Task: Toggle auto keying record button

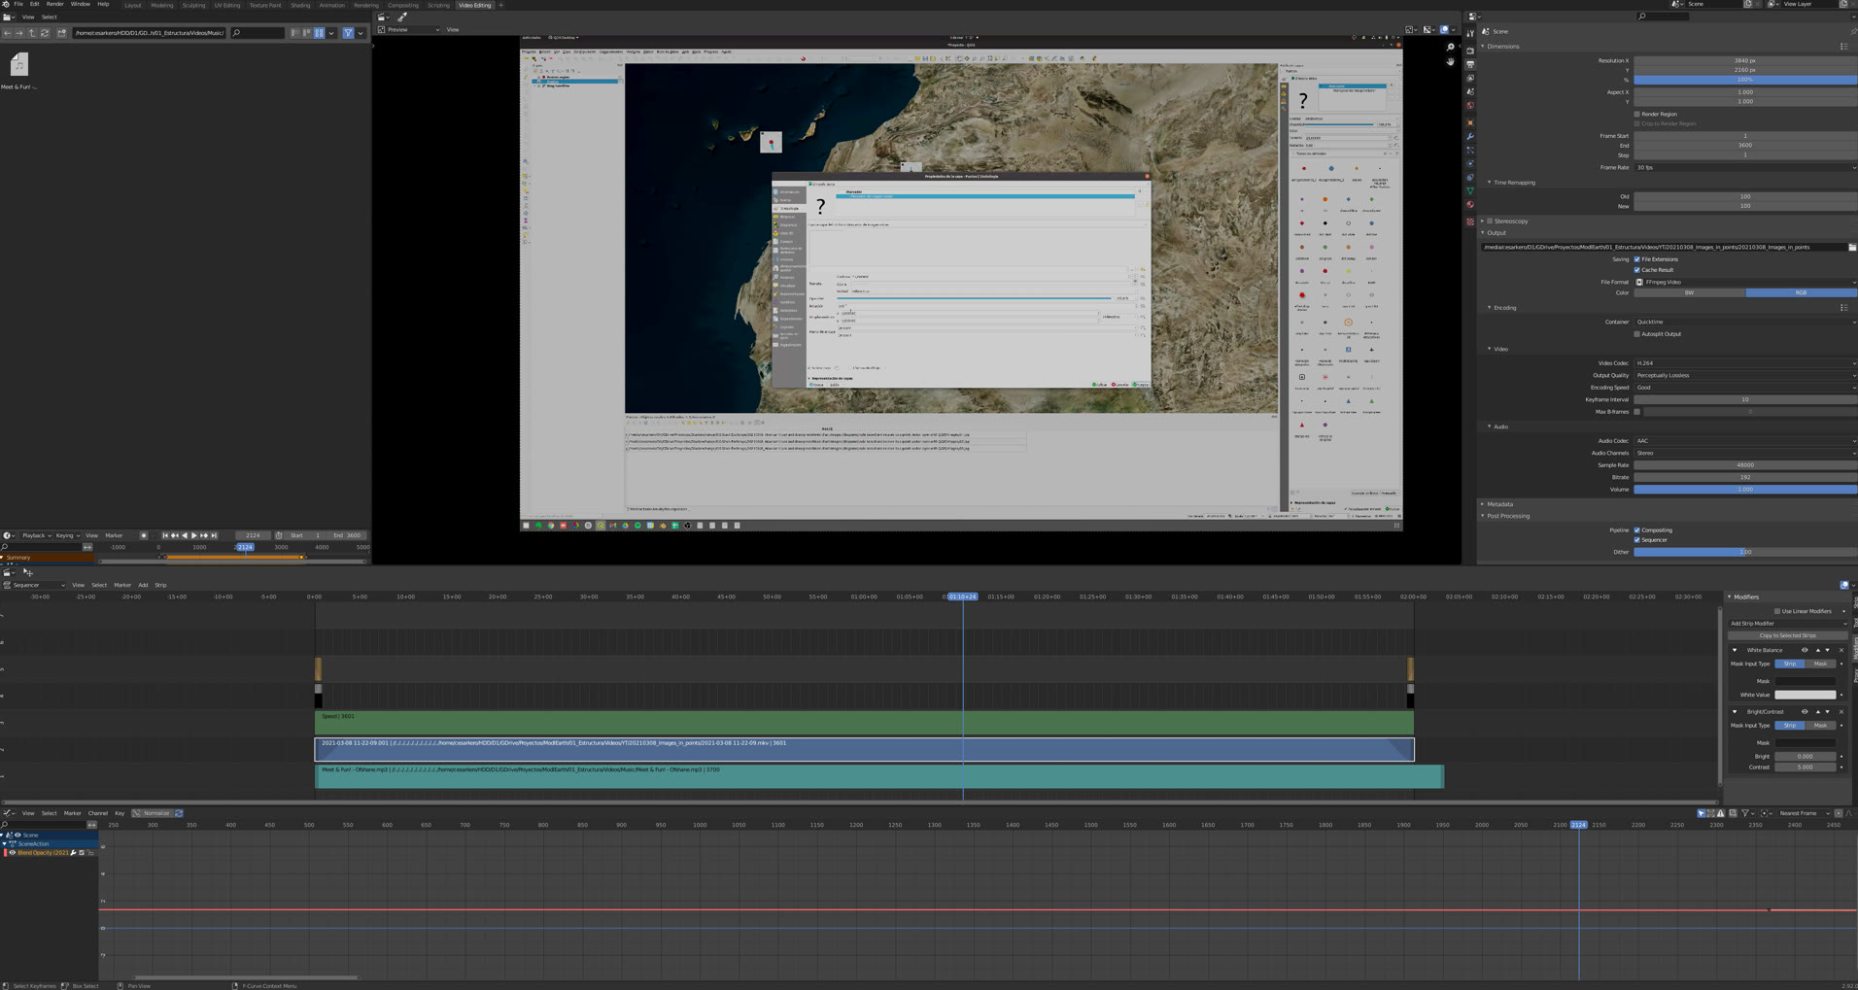Action: (144, 535)
